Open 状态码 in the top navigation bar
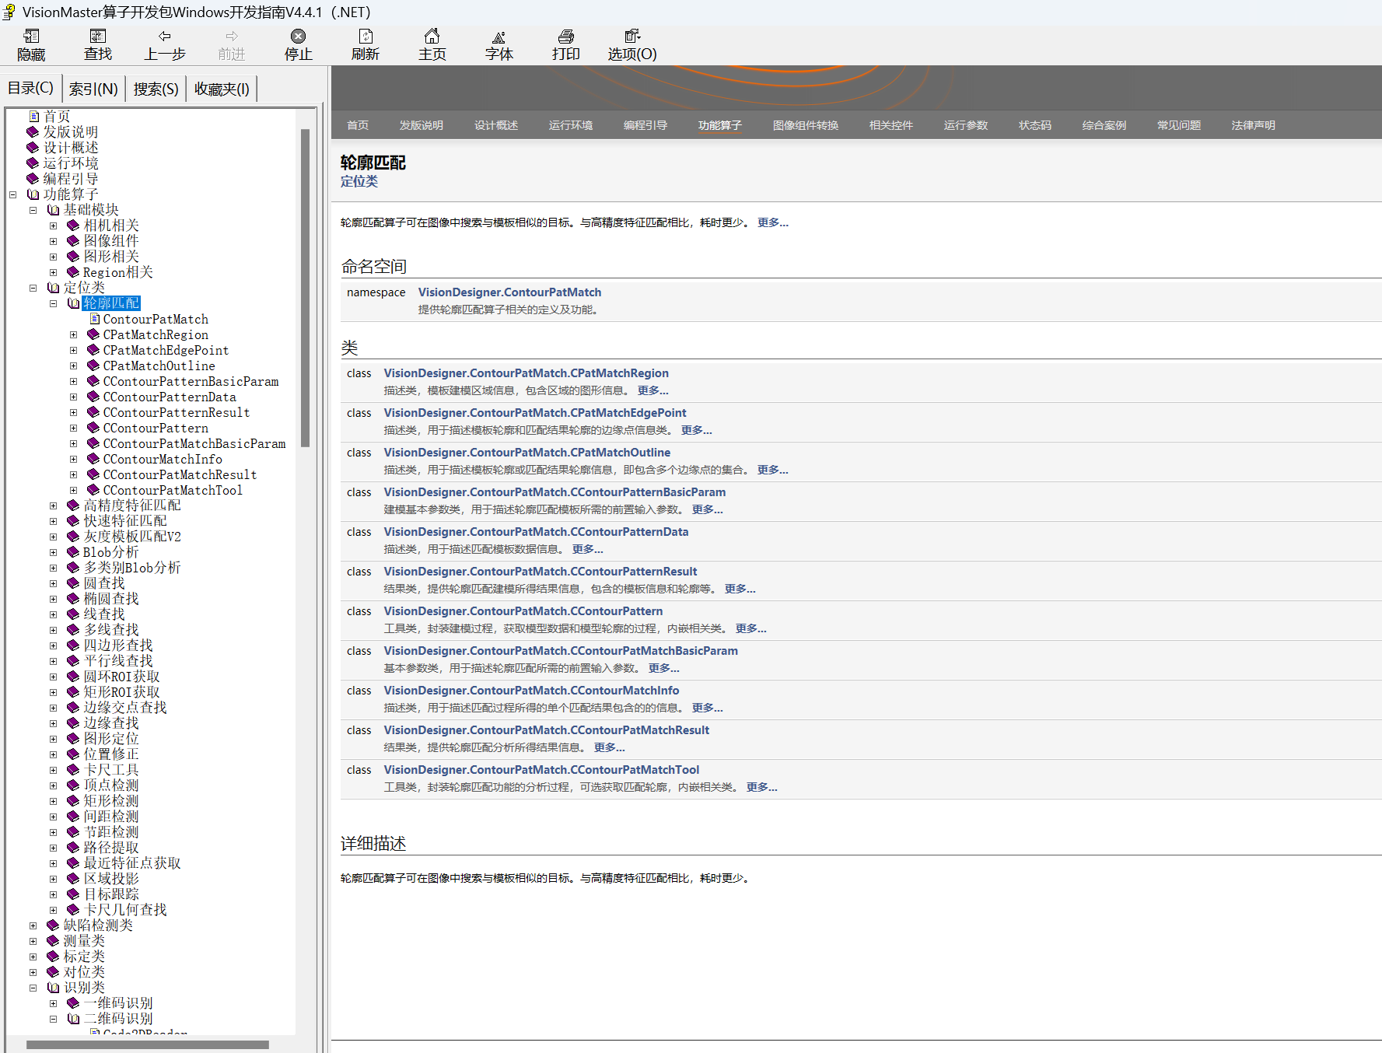1382x1053 pixels. 1035,125
